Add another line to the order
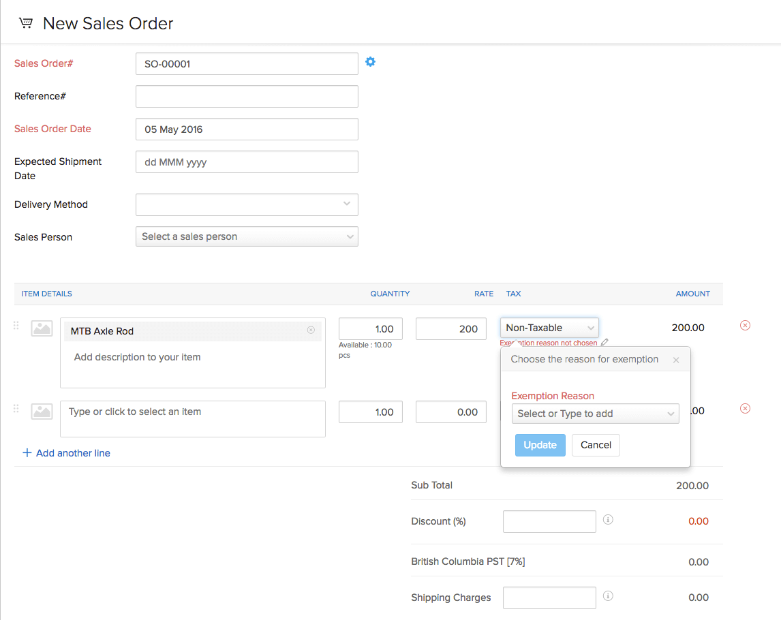Screen dimensions: 781x620 66,452
